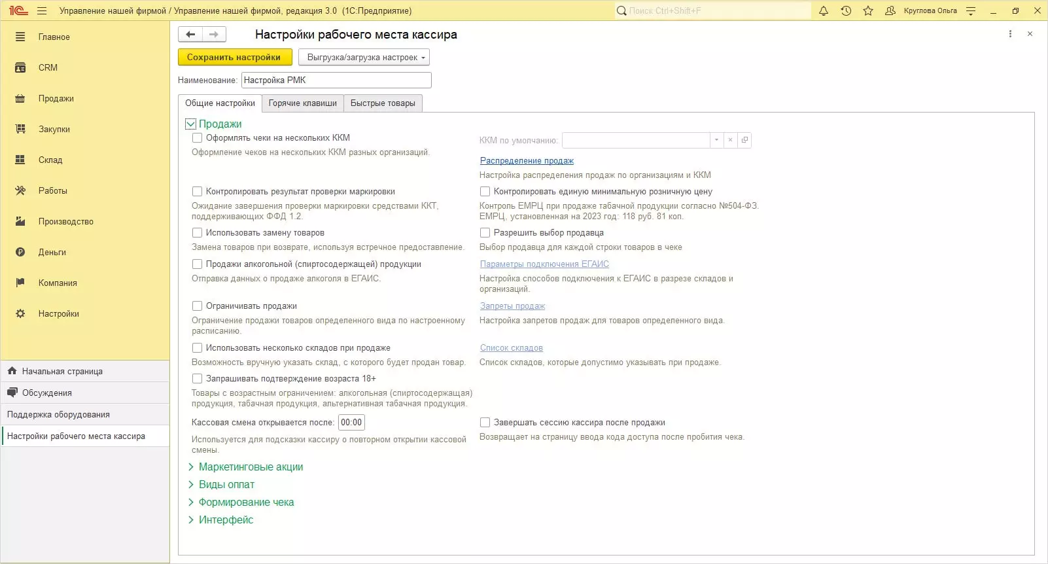Toggle Контролировать единую минимальную розничную цену

coord(485,192)
